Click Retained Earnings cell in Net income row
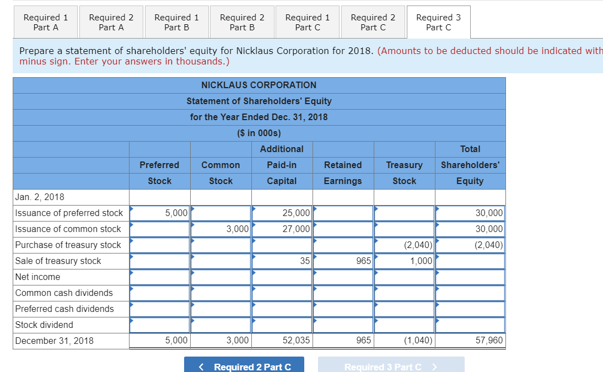Image resolution: width=603 pixels, height=372 pixels. click(343, 277)
